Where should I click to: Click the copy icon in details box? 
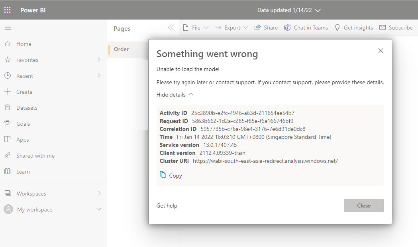163,175
